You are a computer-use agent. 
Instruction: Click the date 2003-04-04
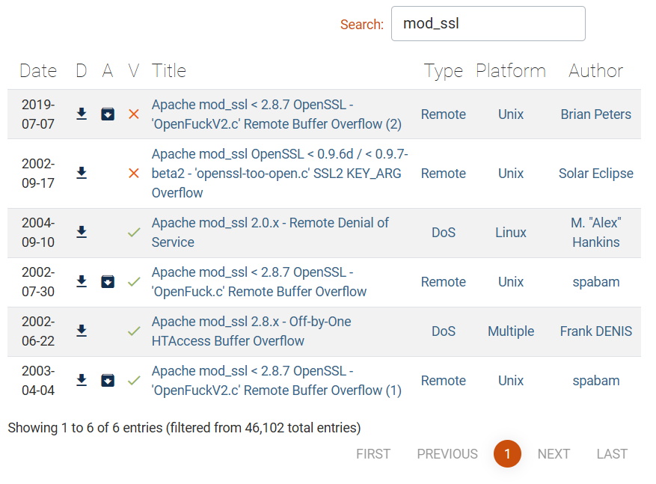[x=38, y=380]
